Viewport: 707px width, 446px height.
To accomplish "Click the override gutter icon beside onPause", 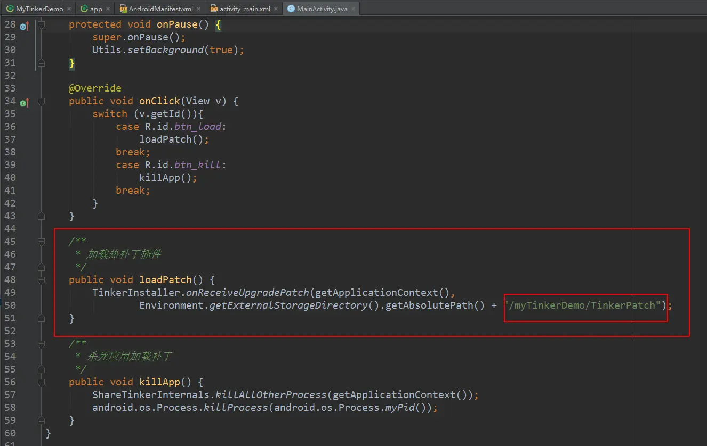I will 24,26.
